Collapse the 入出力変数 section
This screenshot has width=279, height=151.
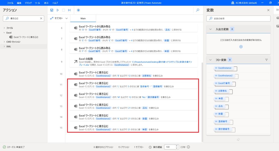210,29
